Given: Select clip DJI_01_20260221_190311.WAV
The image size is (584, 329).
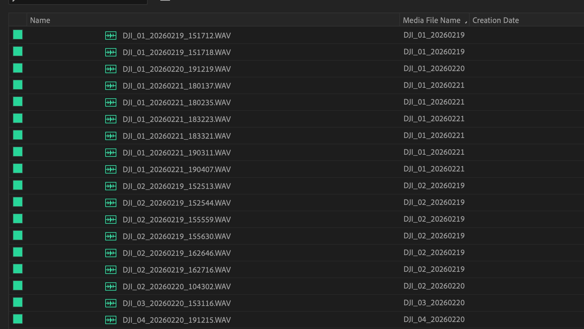Looking at the screenshot, I should (177, 153).
